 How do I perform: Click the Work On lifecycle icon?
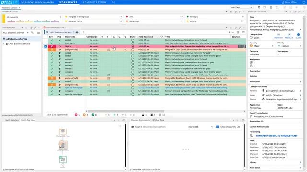click(278, 35)
